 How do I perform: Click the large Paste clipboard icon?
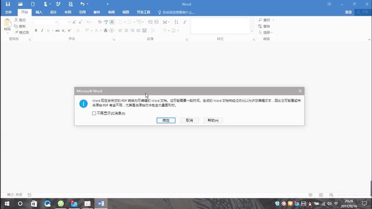(x=8, y=23)
